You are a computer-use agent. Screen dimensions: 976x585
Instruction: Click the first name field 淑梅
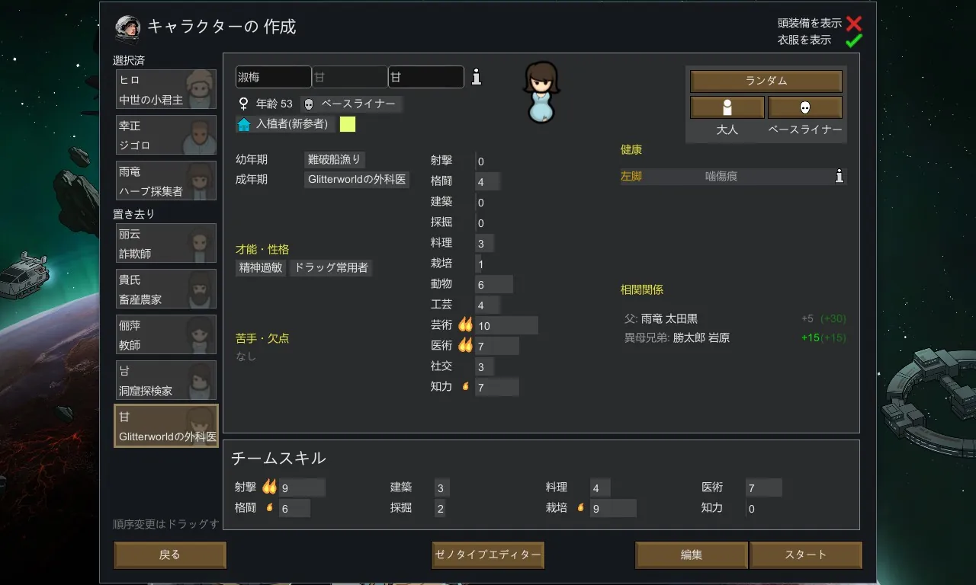click(x=274, y=77)
